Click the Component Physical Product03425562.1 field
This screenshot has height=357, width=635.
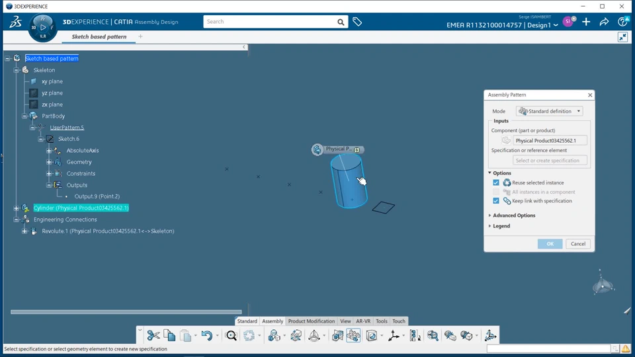(x=550, y=140)
